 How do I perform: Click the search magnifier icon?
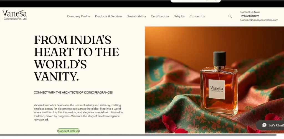(x=230, y=16)
